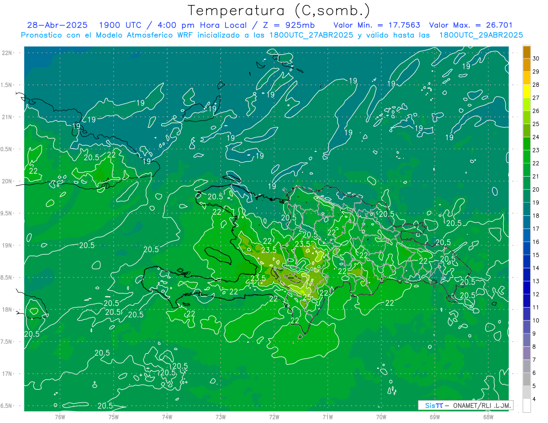
Task: Click the 1800UTC_29ABR2025 valid-until time
Action: tap(481, 35)
